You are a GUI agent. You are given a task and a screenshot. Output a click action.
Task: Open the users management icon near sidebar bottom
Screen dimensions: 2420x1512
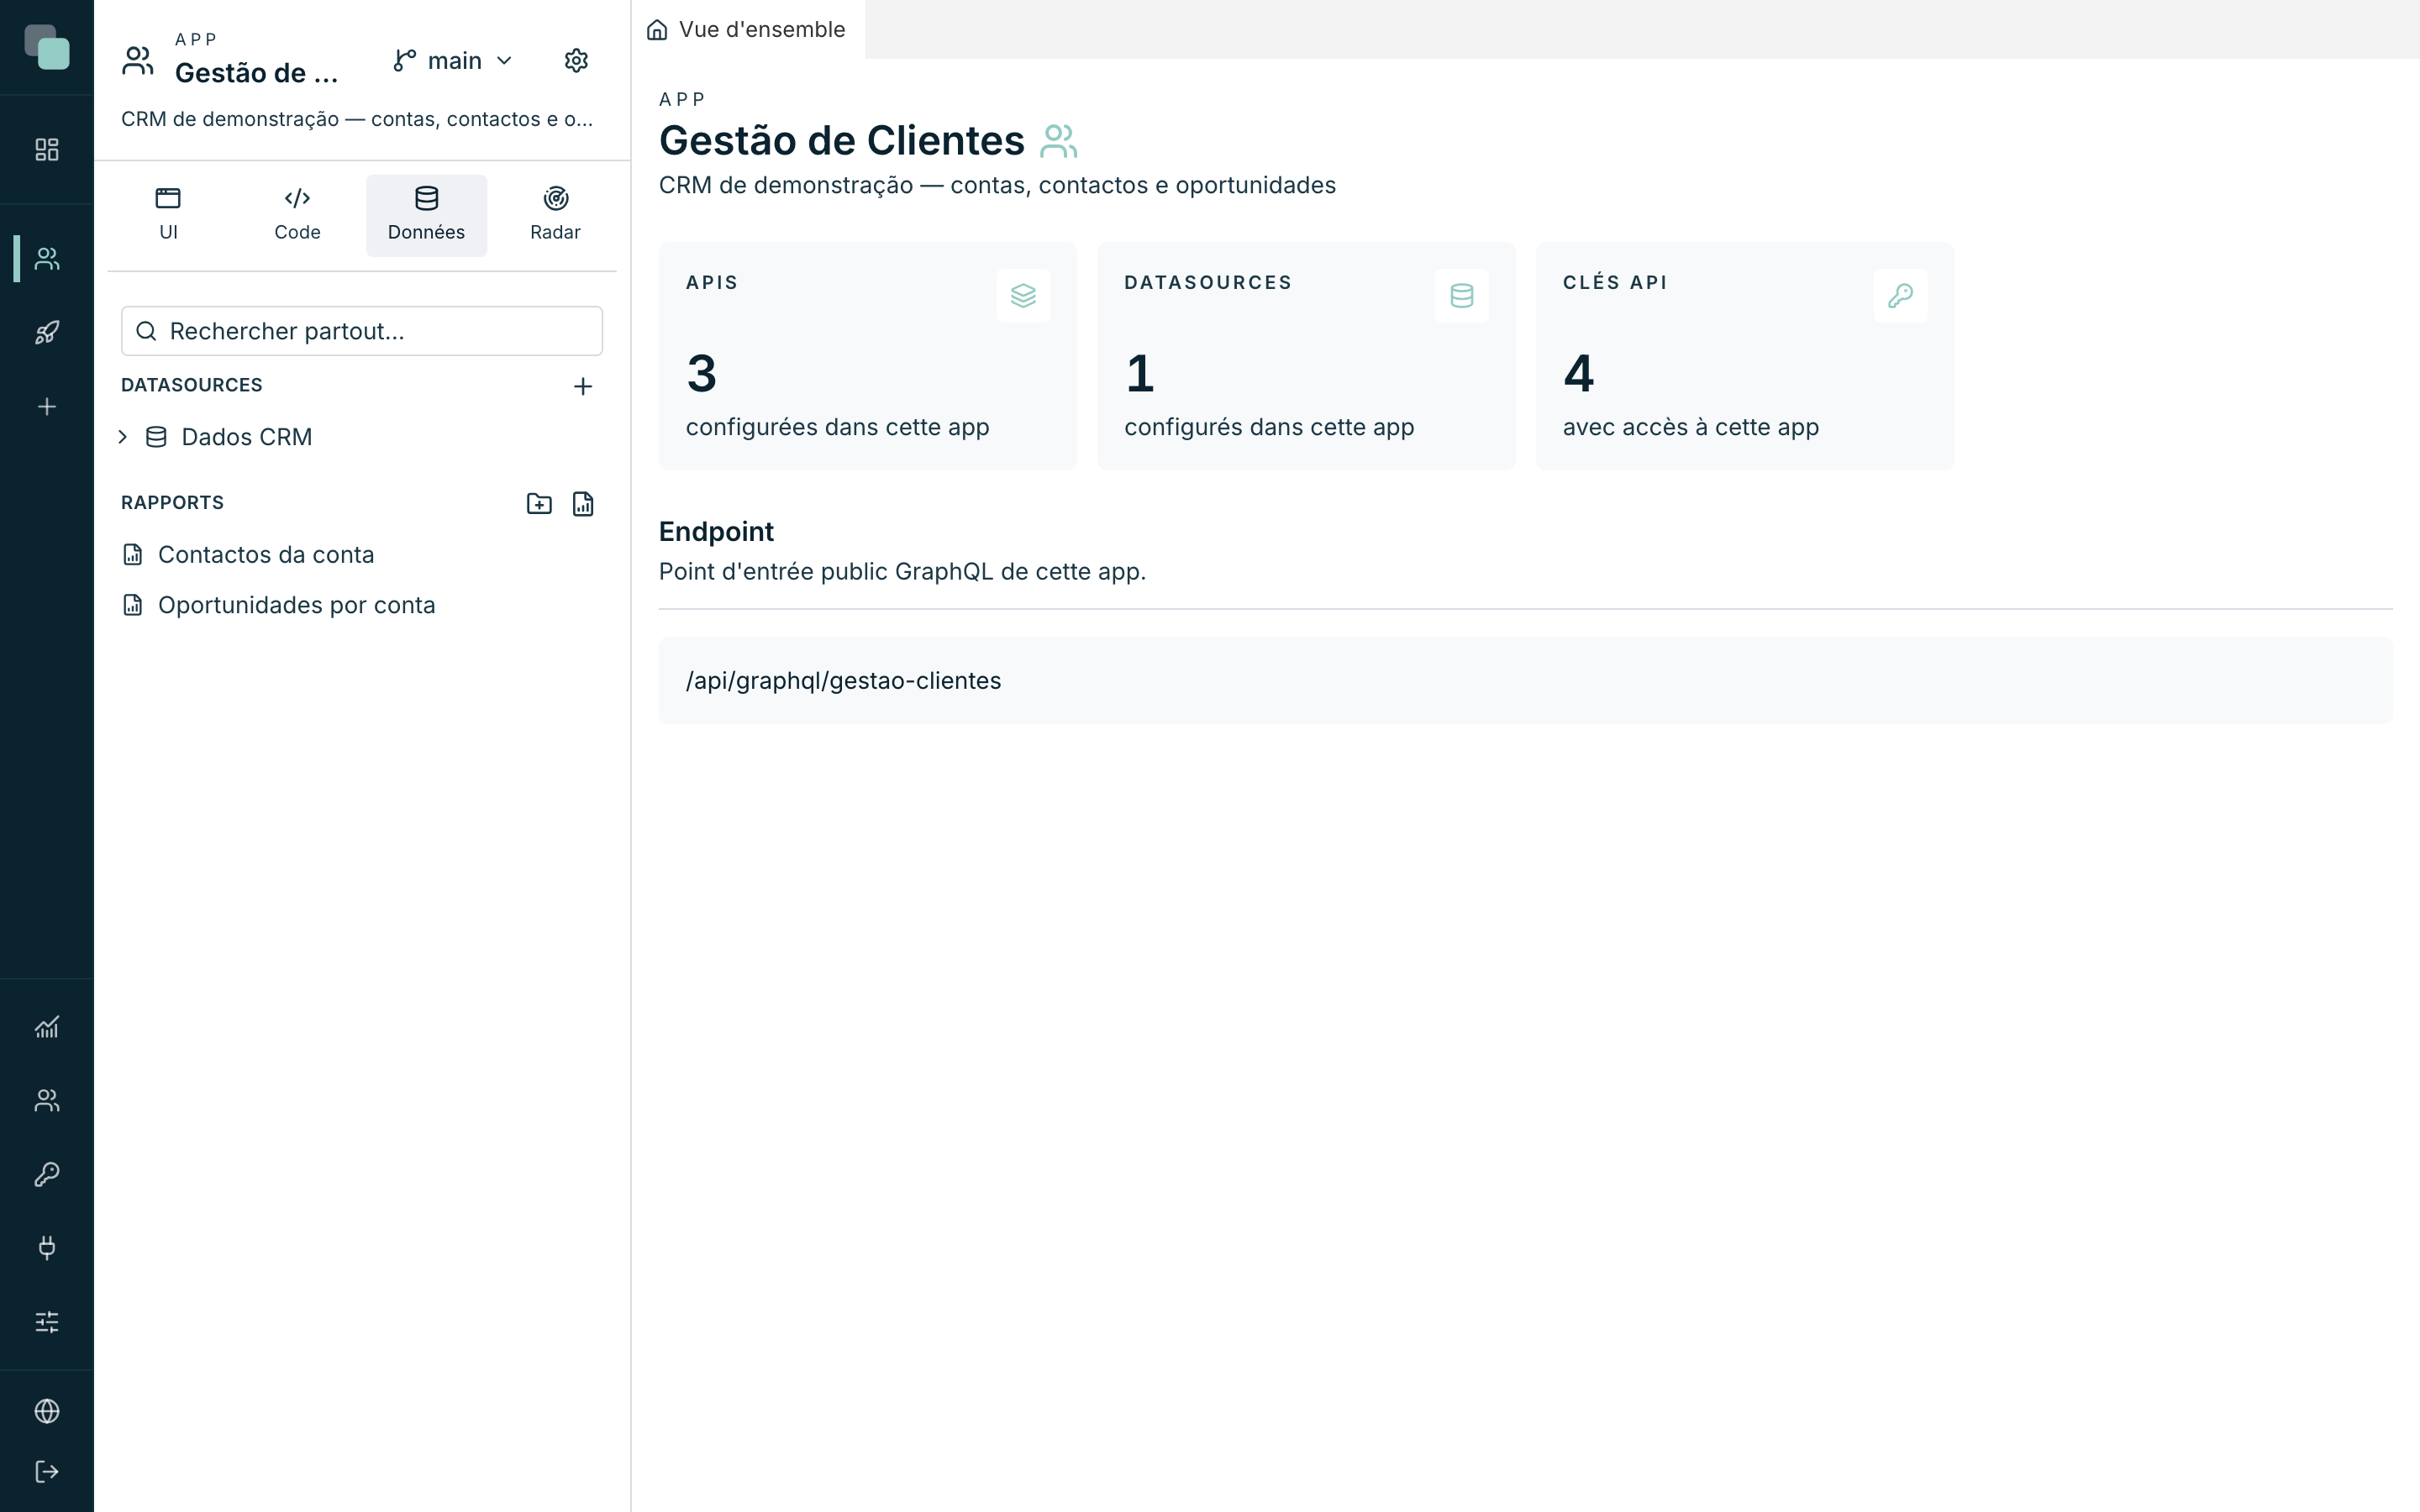tap(47, 1101)
